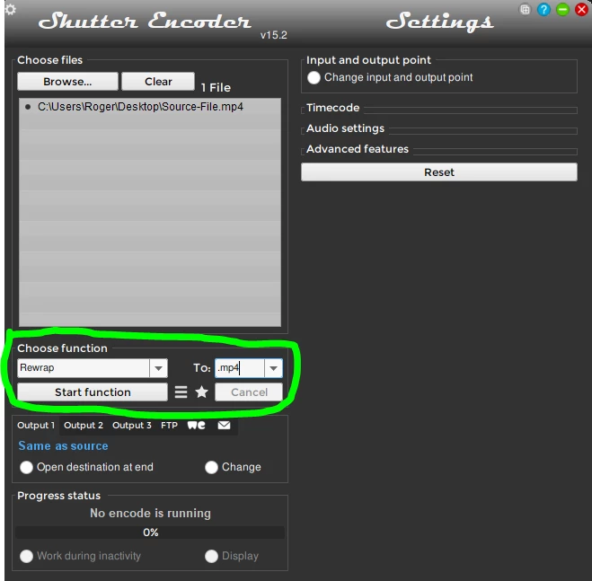
Task: Minimize the window with green button
Action: tap(562, 10)
